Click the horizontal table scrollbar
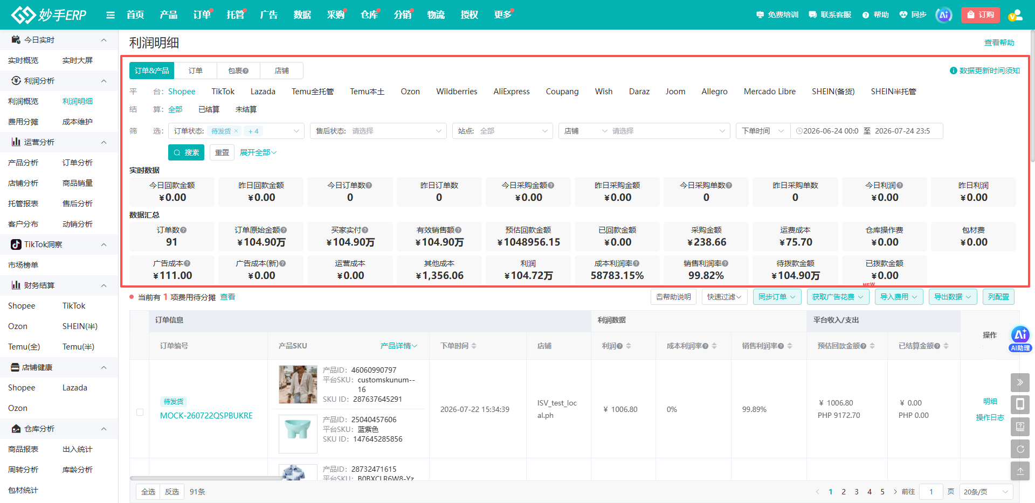The height and width of the screenshot is (503, 1035). click(x=208, y=478)
